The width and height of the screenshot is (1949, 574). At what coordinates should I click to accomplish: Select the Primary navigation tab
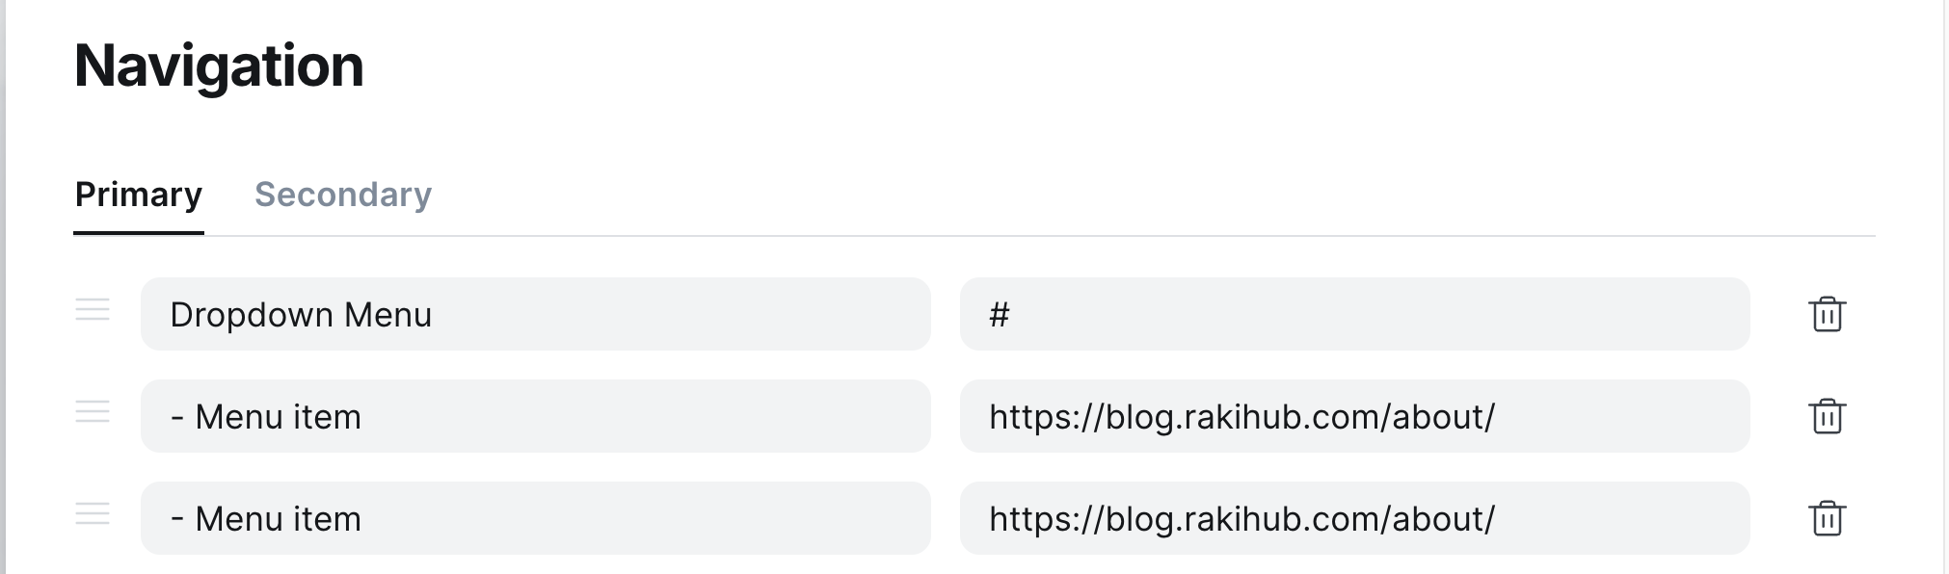tap(140, 195)
